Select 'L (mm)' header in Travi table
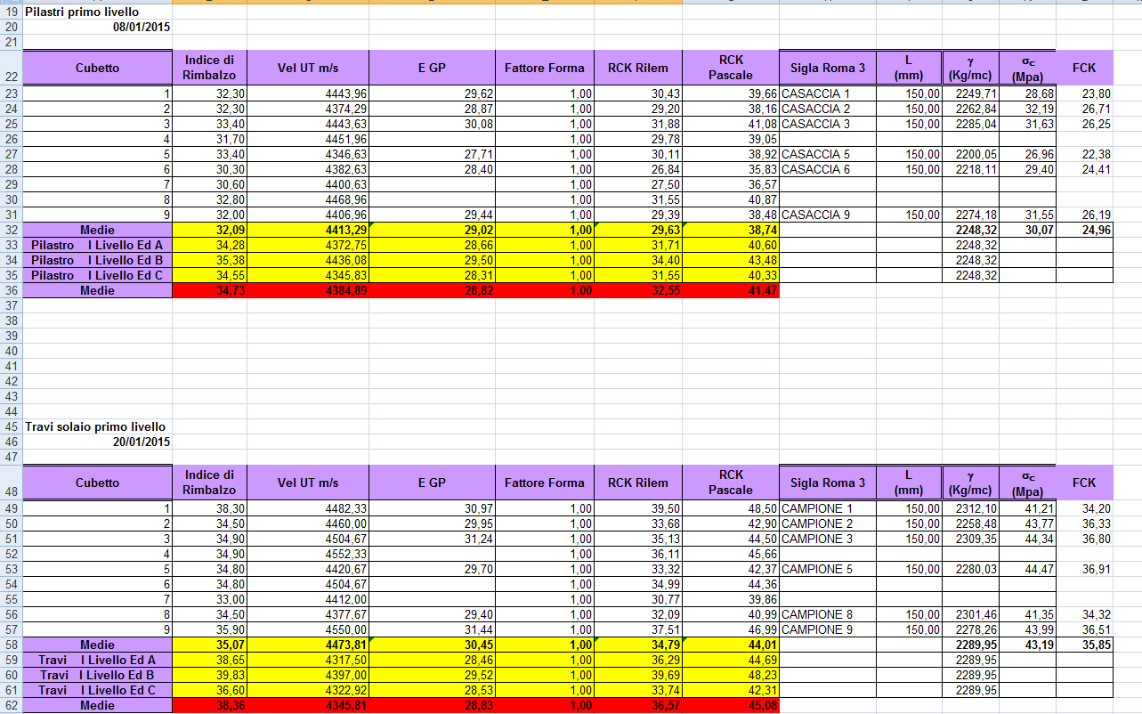 point(909,483)
